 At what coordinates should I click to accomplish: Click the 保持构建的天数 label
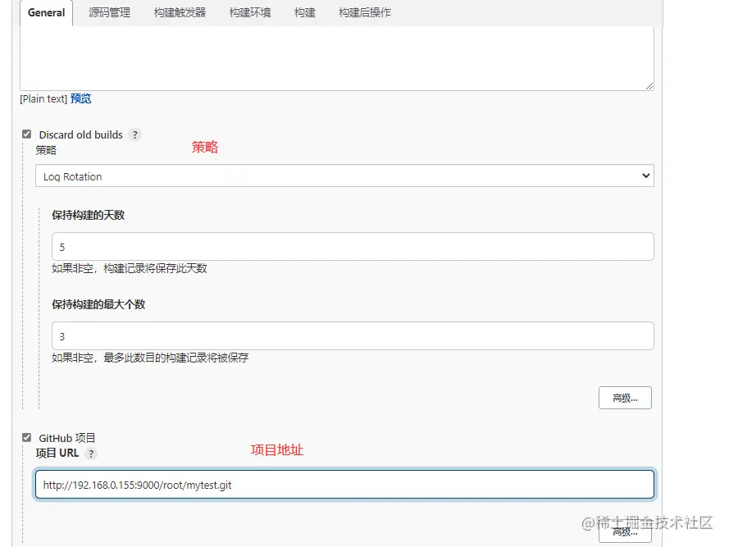(89, 215)
